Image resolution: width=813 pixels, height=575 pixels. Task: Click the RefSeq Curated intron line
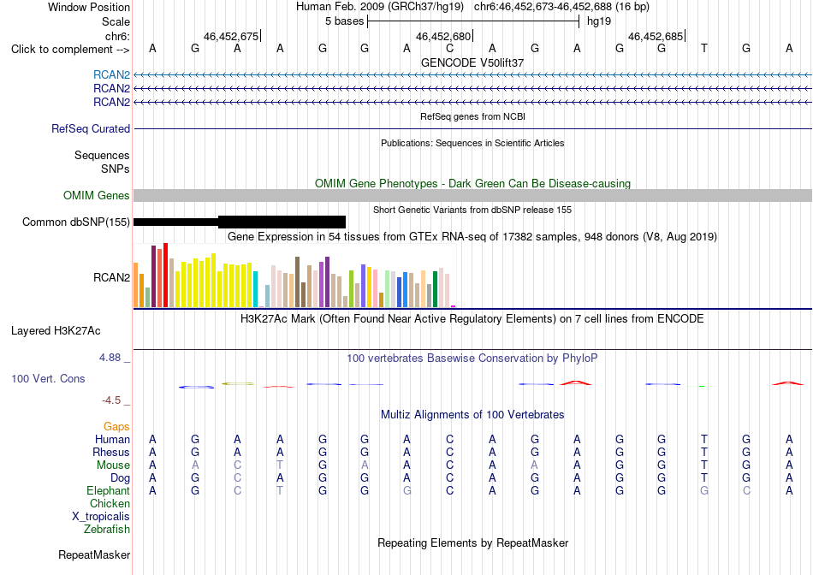click(472, 128)
